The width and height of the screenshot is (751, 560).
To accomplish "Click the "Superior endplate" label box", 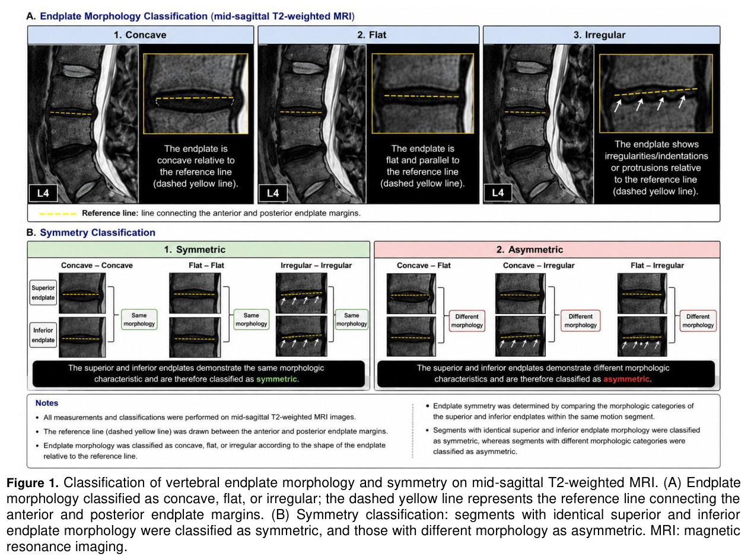I will [43, 293].
